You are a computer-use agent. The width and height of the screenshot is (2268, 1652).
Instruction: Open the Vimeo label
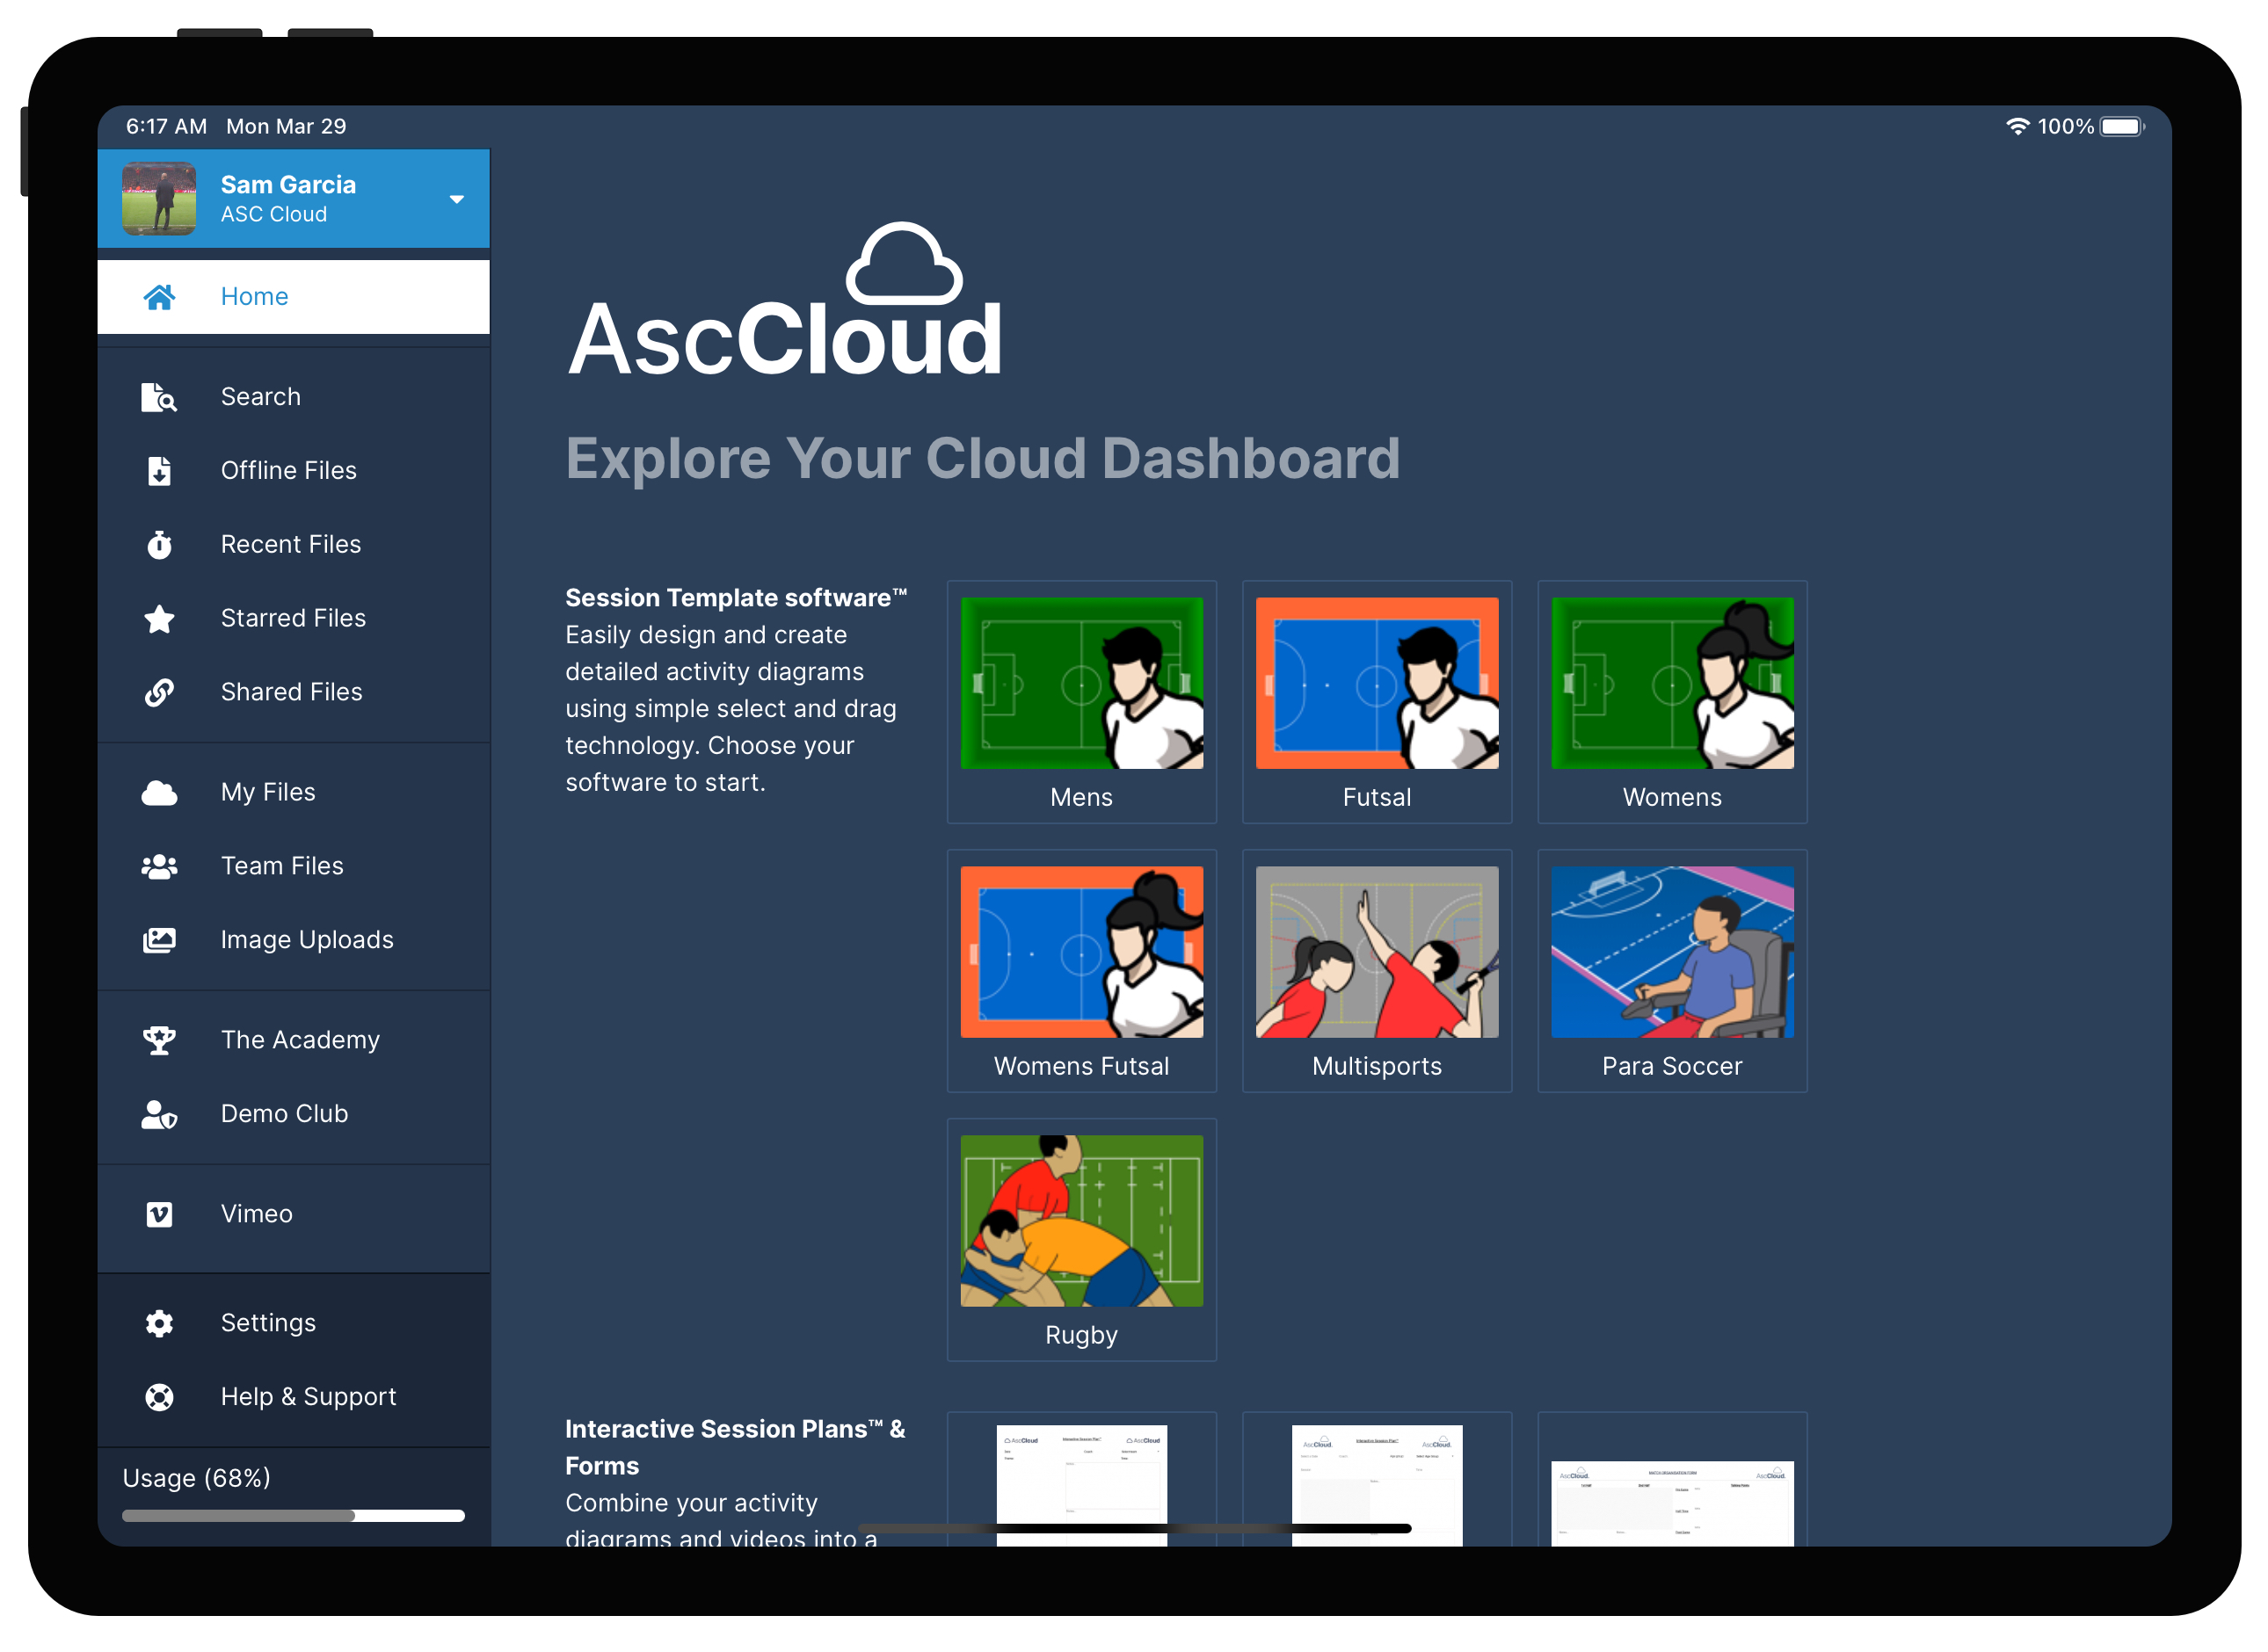(257, 1215)
